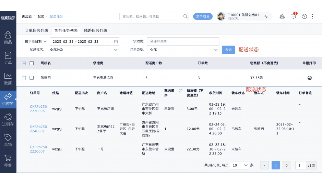
Task: Open the 订单 sidebar icon
Action: (x=8, y=58)
